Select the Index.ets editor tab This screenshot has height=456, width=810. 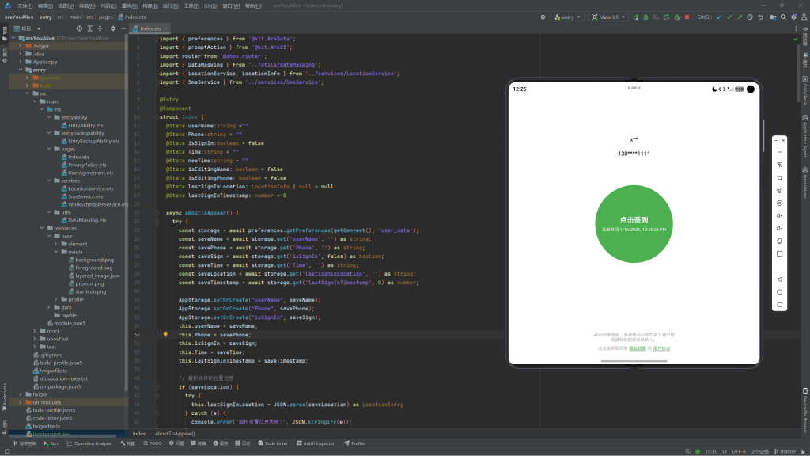point(150,28)
